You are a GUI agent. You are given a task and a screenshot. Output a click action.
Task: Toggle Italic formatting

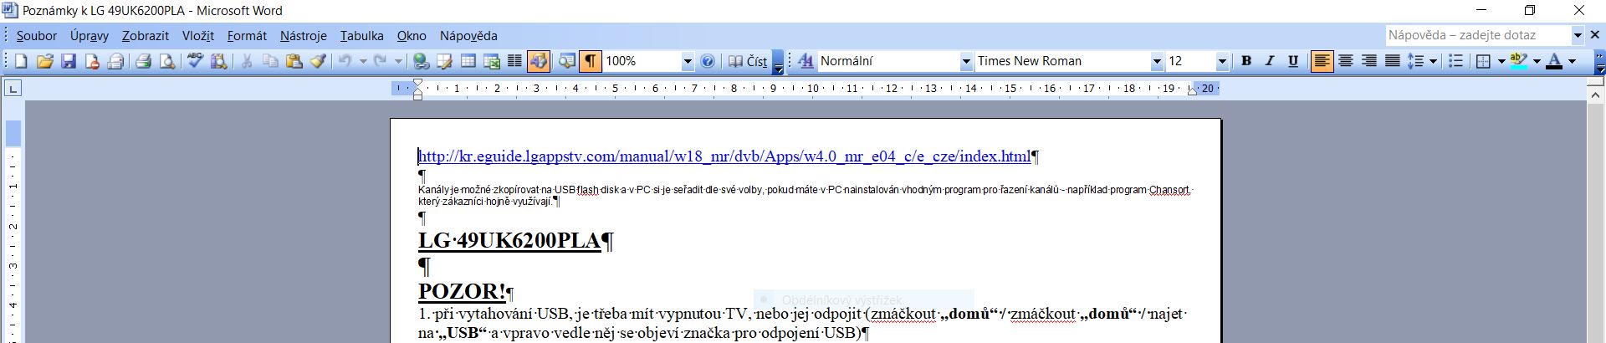1270,61
